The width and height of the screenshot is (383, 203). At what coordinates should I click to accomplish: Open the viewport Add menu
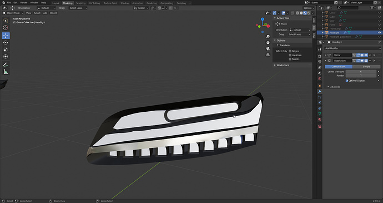tap(45, 13)
